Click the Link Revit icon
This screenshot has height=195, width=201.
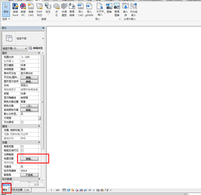[x=15, y=9]
